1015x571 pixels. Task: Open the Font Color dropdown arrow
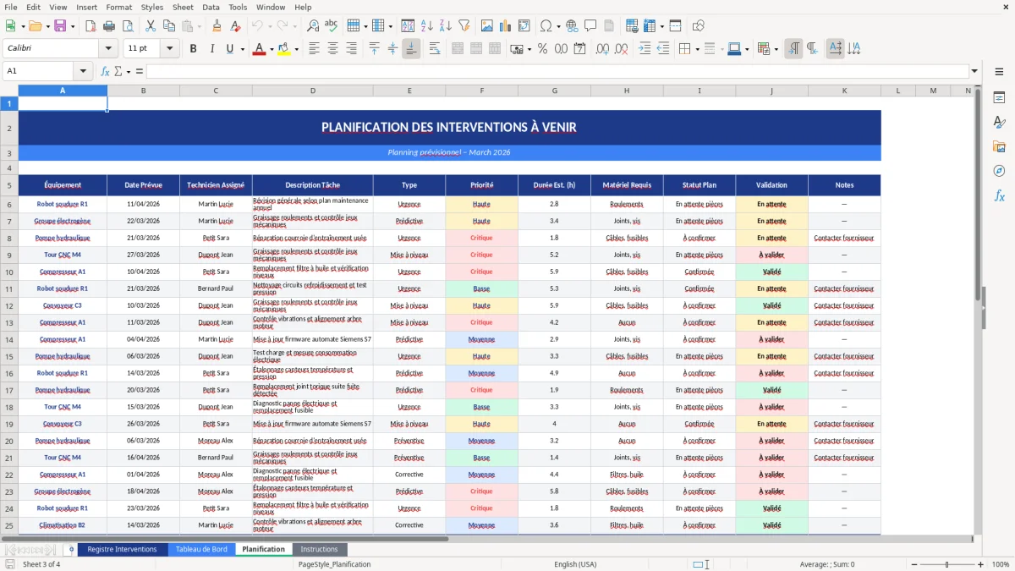pos(270,49)
